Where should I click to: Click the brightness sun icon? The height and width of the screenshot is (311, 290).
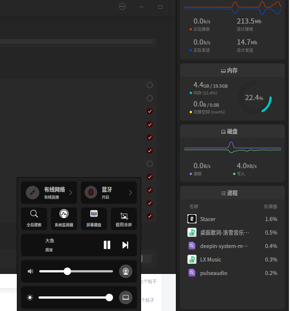pyautogui.click(x=30, y=298)
